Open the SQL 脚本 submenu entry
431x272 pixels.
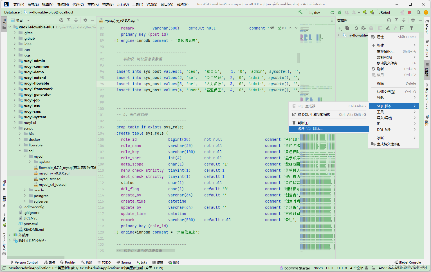394,106
